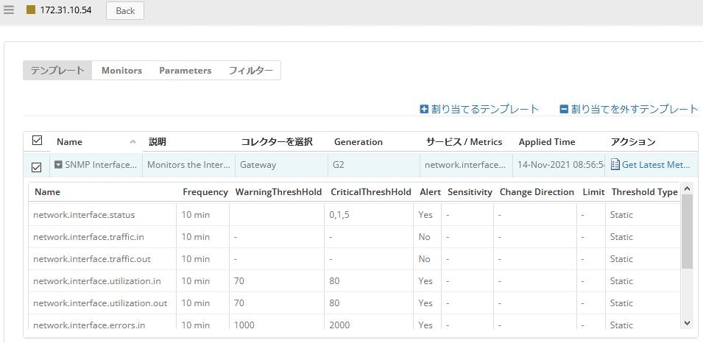Select the network.interface.utilization.in metric
The height and width of the screenshot is (343, 703).
(x=97, y=281)
